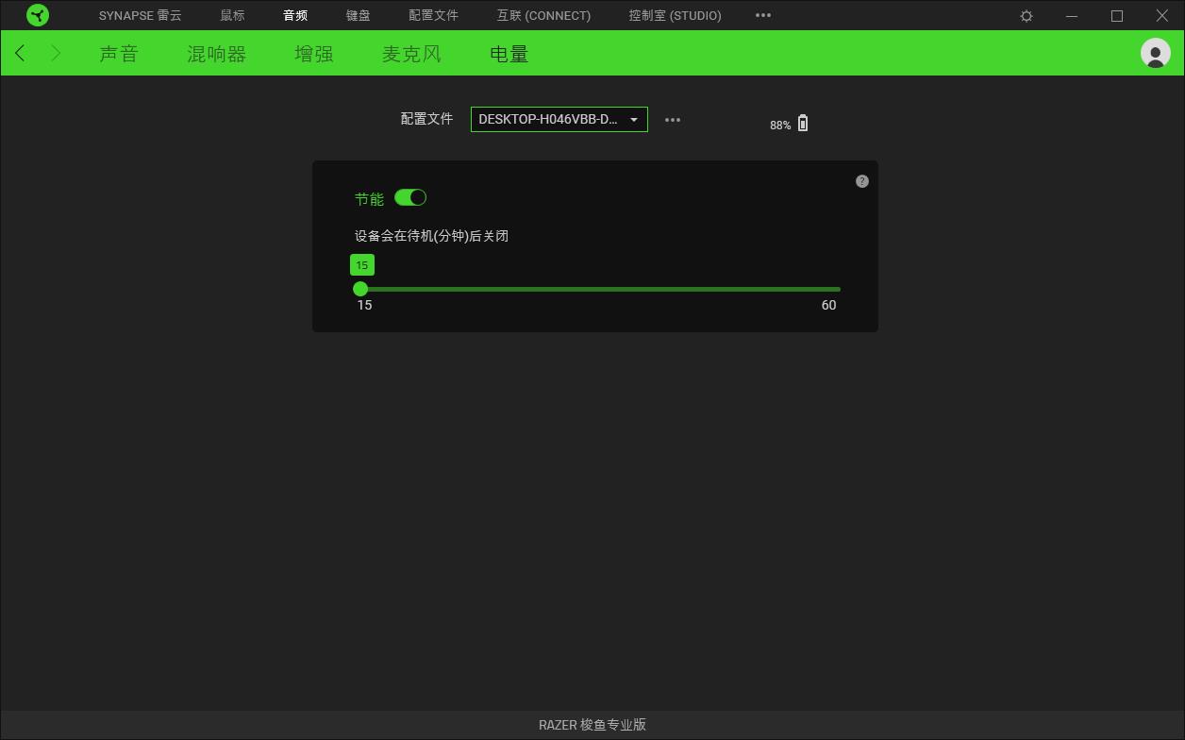Click the battery status icon
Viewport: 1185px width, 740px height.
[803, 124]
